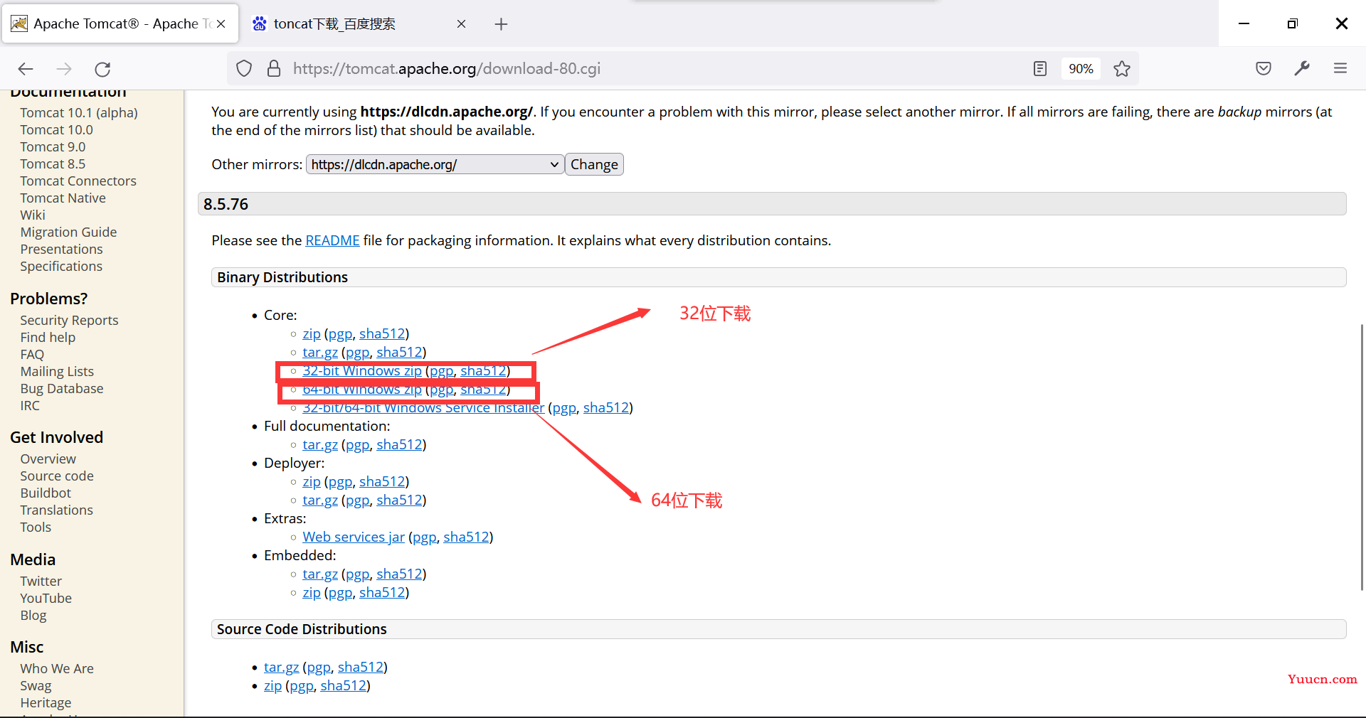This screenshot has width=1366, height=718.
Task: Open the Buildbot link
Action: tap(46, 493)
